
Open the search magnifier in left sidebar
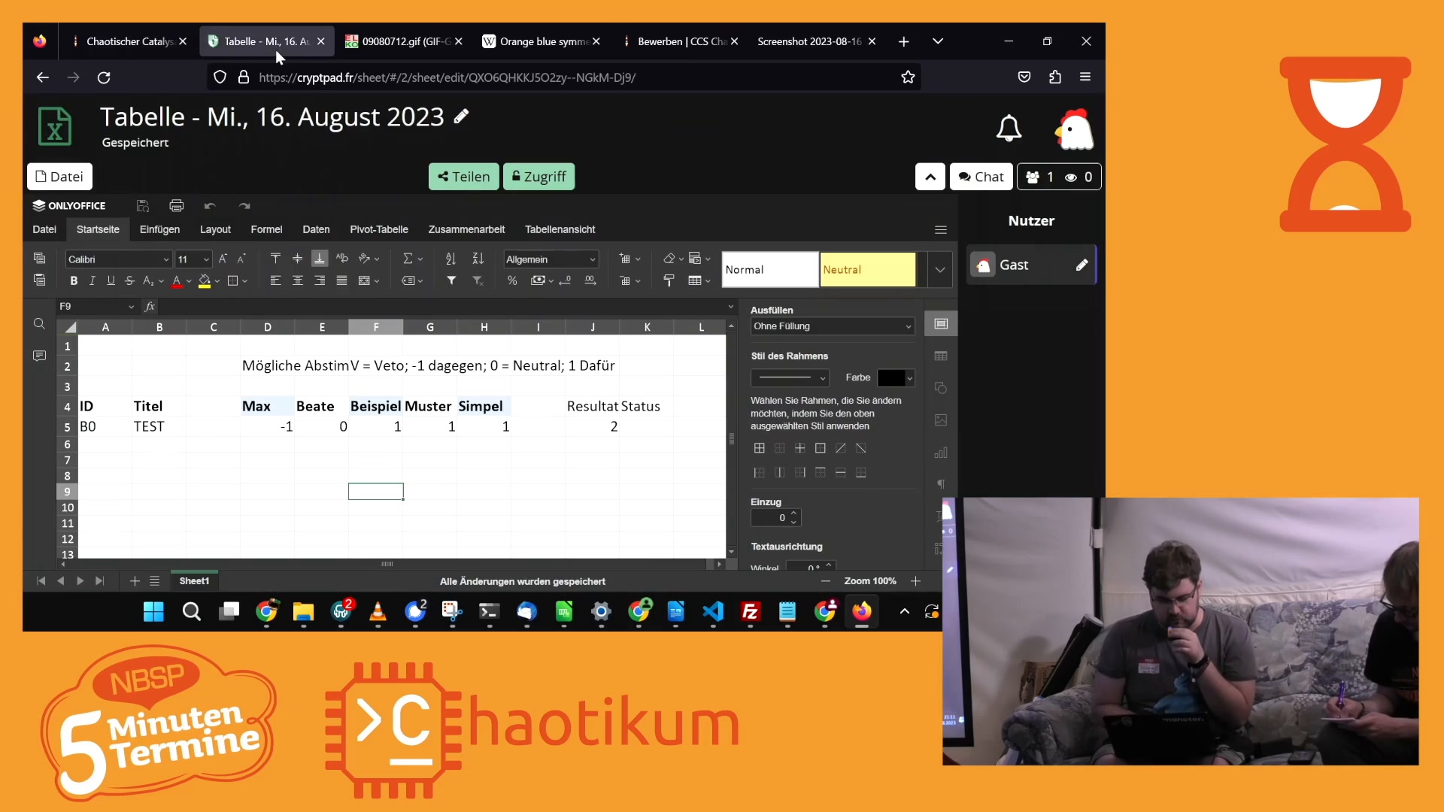coord(39,324)
